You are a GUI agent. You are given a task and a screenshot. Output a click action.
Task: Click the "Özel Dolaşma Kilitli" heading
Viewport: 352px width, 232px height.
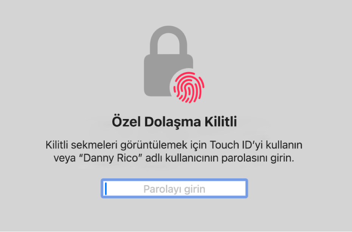coord(174,122)
